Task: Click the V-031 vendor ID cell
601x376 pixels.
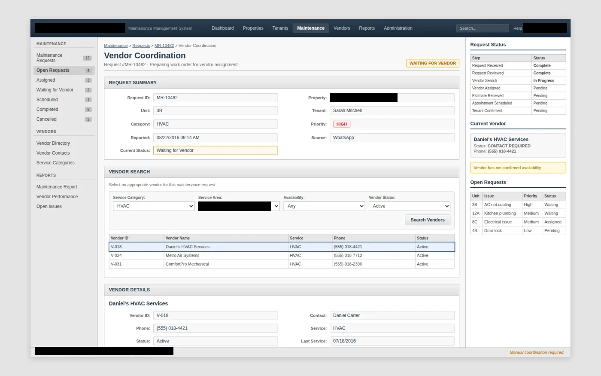Action: [137, 264]
